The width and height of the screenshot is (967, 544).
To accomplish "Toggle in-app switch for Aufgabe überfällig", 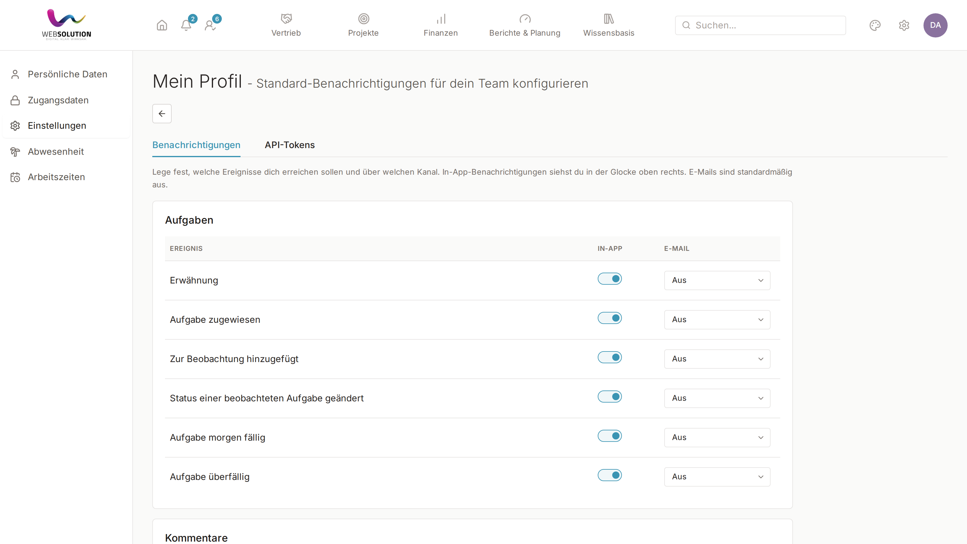I will pyautogui.click(x=610, y=475).
